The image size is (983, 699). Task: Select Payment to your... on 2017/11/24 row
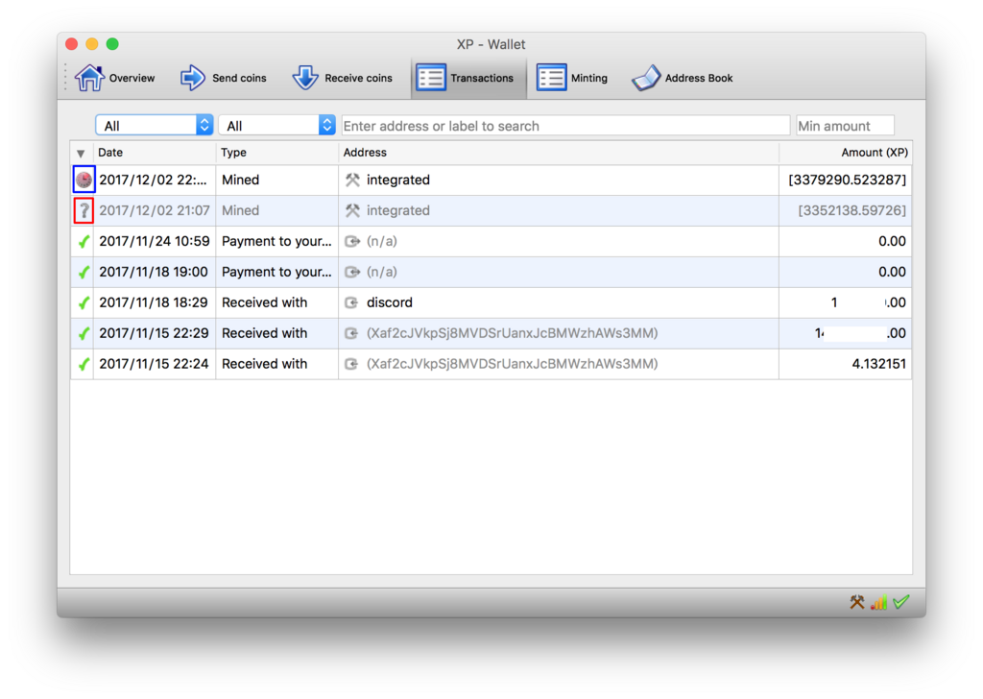[276, 241]
